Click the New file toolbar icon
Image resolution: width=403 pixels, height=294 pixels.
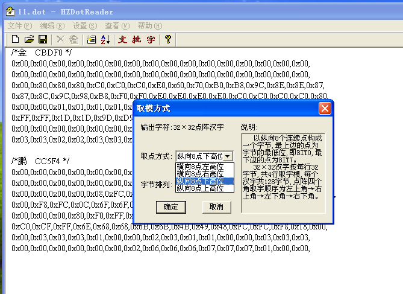click(x=16, y=39)
